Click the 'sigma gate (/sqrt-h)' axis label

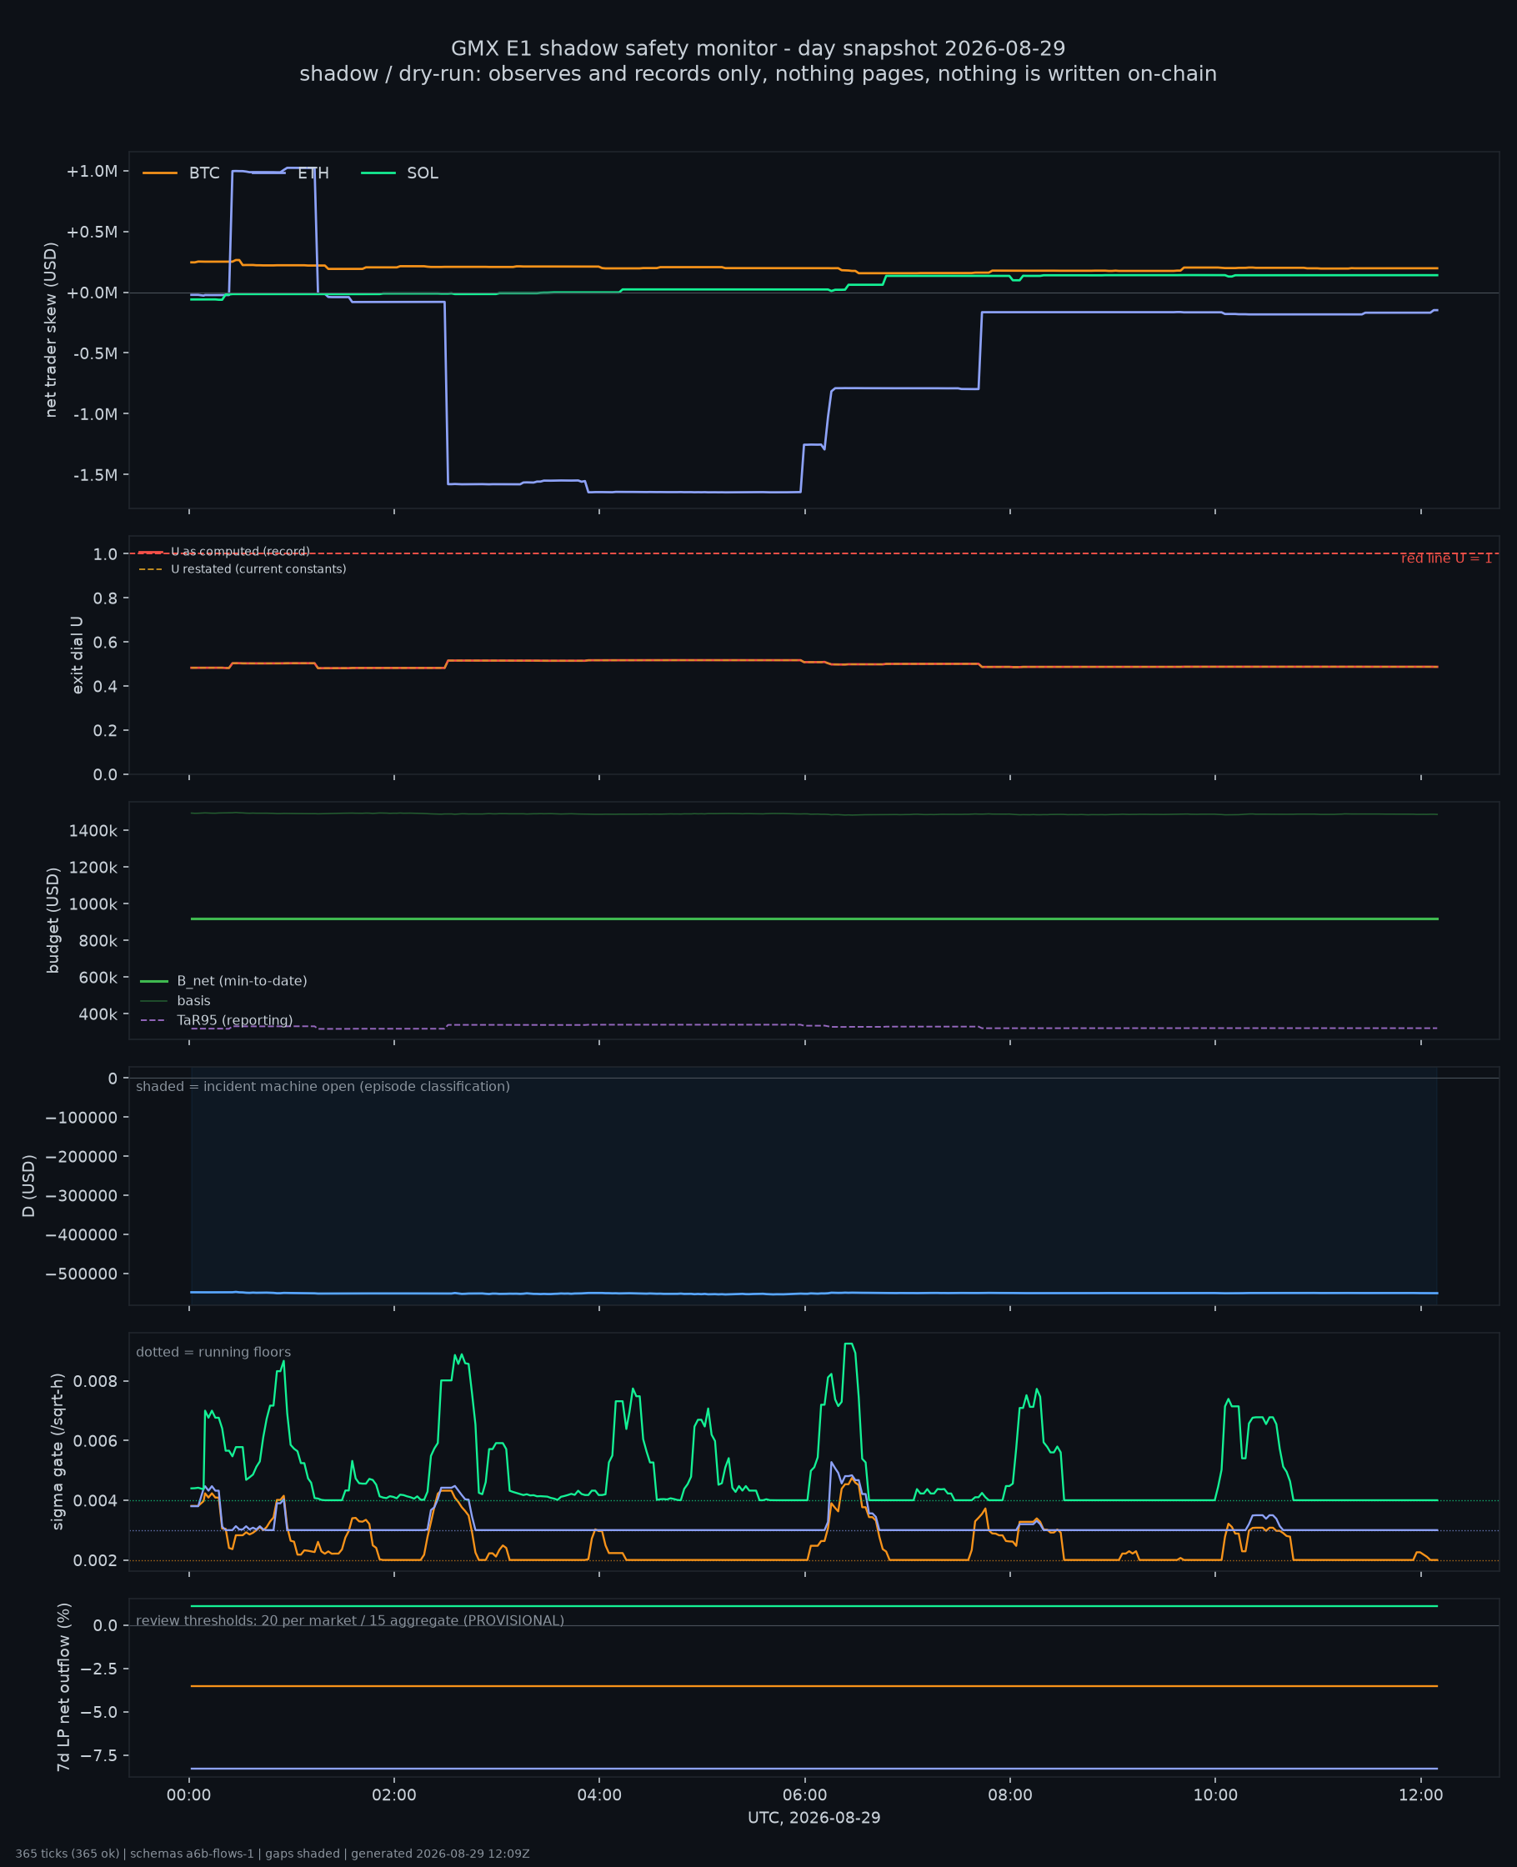coord(58,1451)
